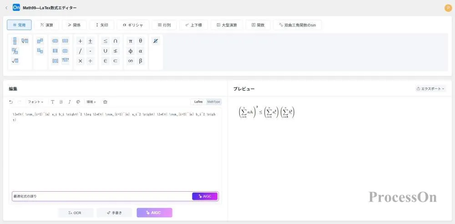Insert the minus sign symbol

(x=90, y=51)
